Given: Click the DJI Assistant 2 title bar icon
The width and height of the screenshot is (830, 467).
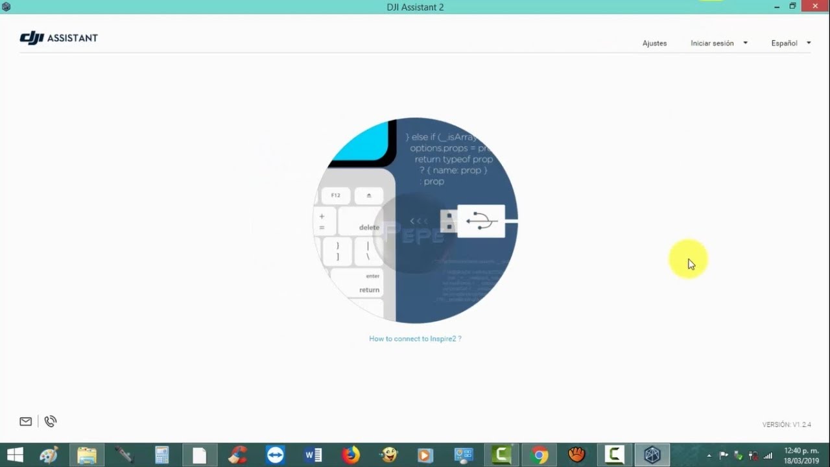Looking at the screenshot, I should (x=6, y=6).
